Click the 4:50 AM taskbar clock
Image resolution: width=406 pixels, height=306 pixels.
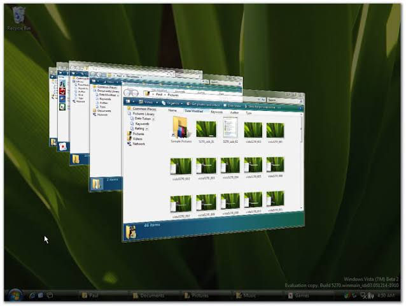(386, 295)
